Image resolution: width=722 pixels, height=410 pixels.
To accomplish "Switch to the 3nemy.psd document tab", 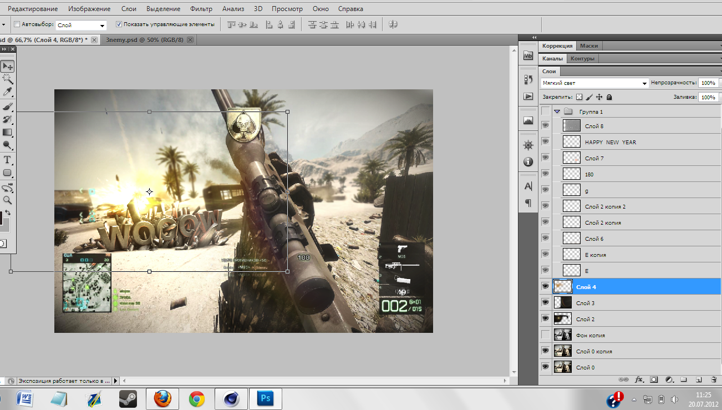I will point(144,40).
